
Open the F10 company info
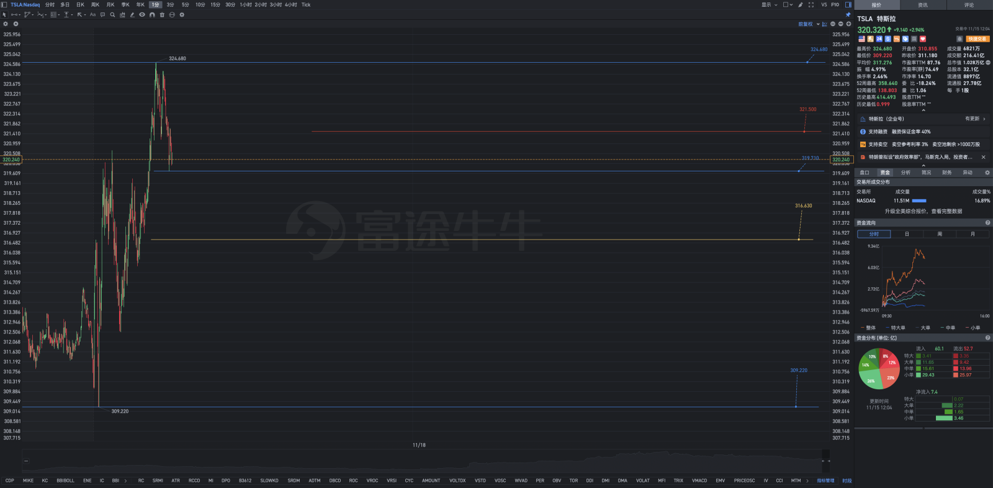835,4
